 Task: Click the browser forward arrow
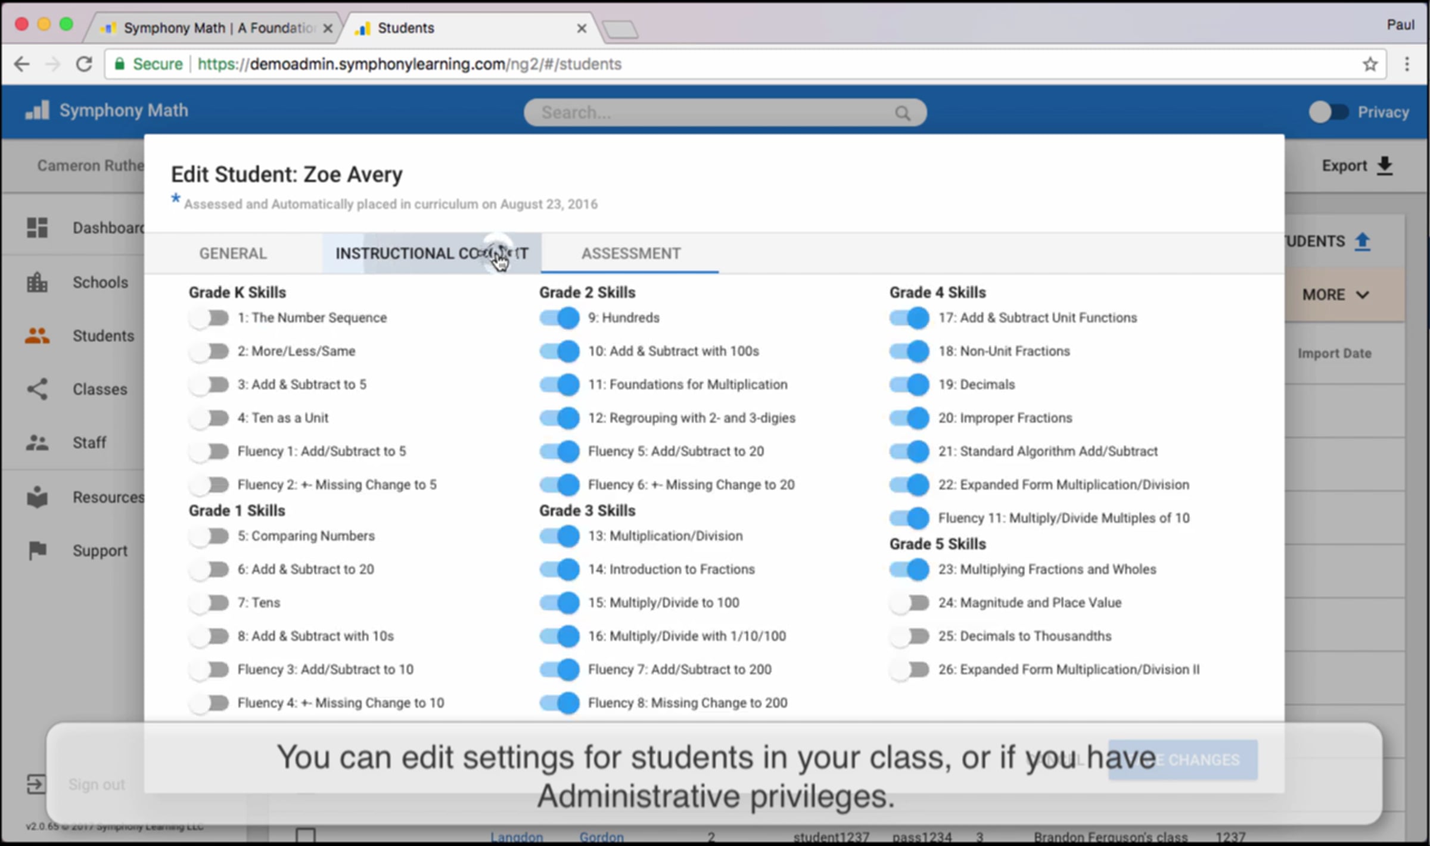pyautogui.click(x=53, y=64)
